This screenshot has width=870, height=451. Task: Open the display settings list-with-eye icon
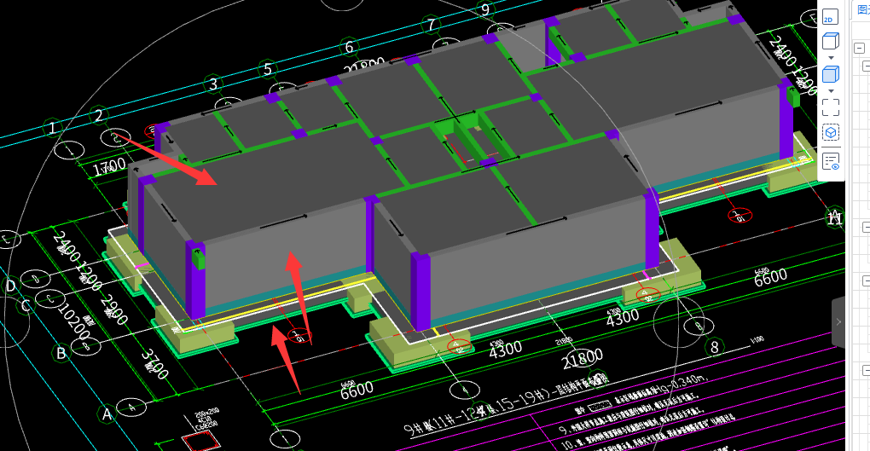click(x=831, y=162)
